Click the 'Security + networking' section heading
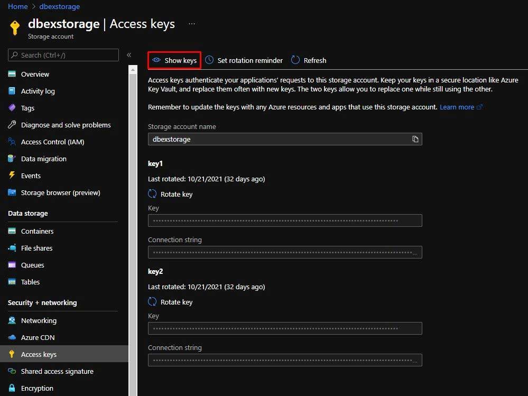Image resolution: width=528 pixels, height=396 pixels. pos(42,302)
